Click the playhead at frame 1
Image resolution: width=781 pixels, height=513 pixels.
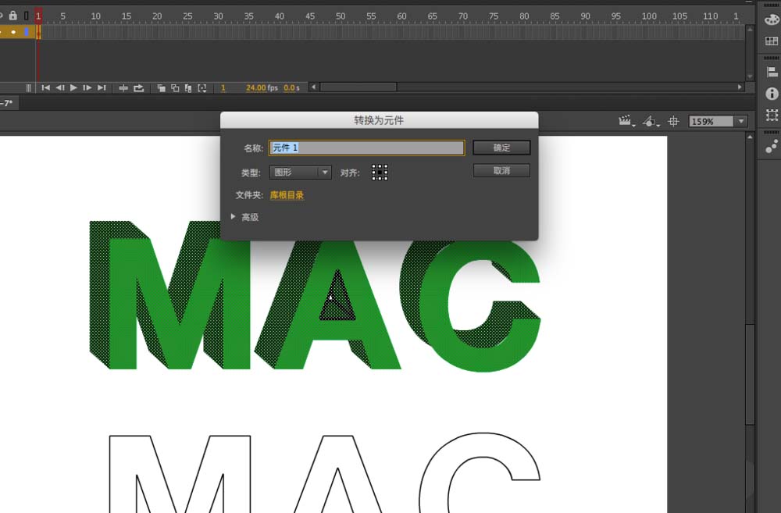(37, 16)
